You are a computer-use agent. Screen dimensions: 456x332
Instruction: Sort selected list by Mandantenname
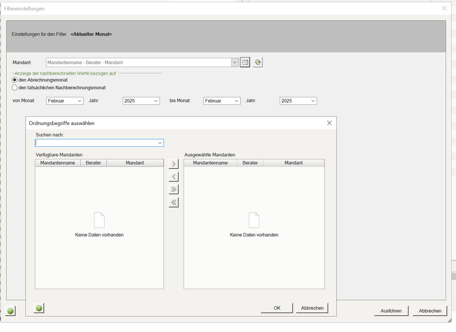[x=210, y=163]
